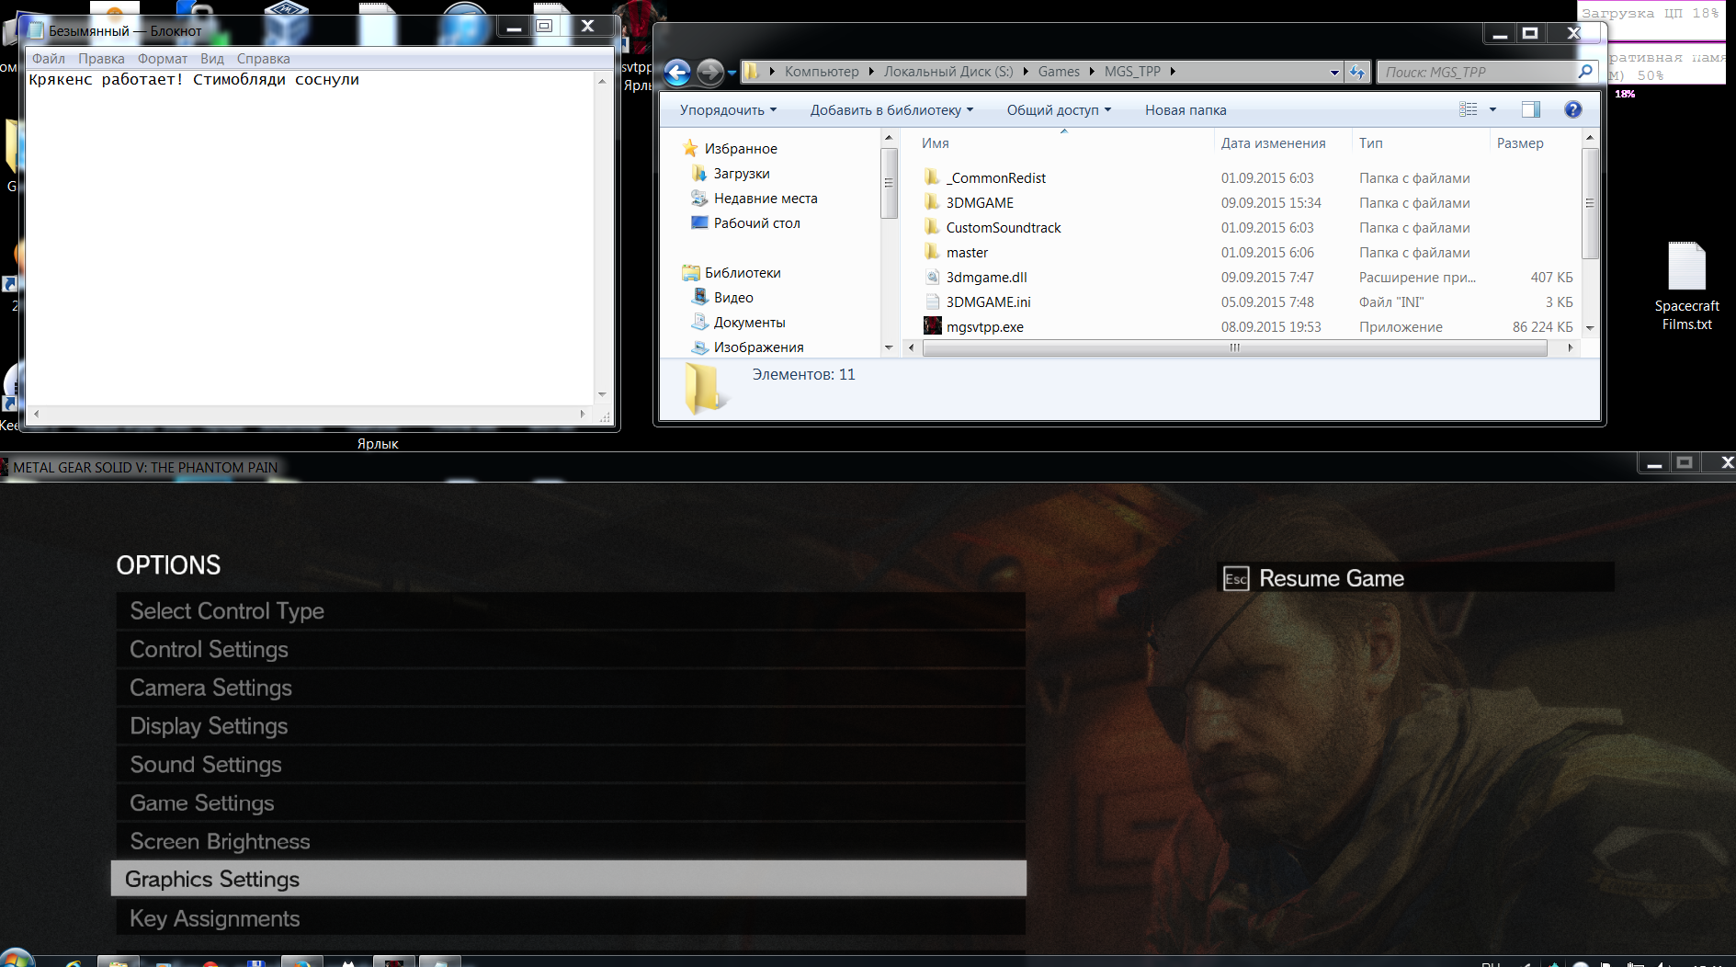
Task: Open the Упорядочить dropdown menu
Action: pos(728,109)
